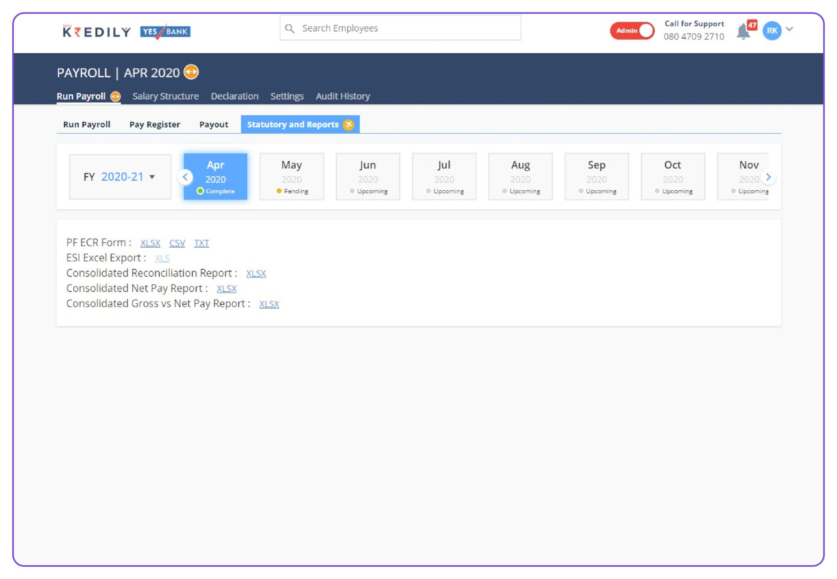The image size is (837, 579).
Task: Open the RK user avatar
Action: [772, 31]
